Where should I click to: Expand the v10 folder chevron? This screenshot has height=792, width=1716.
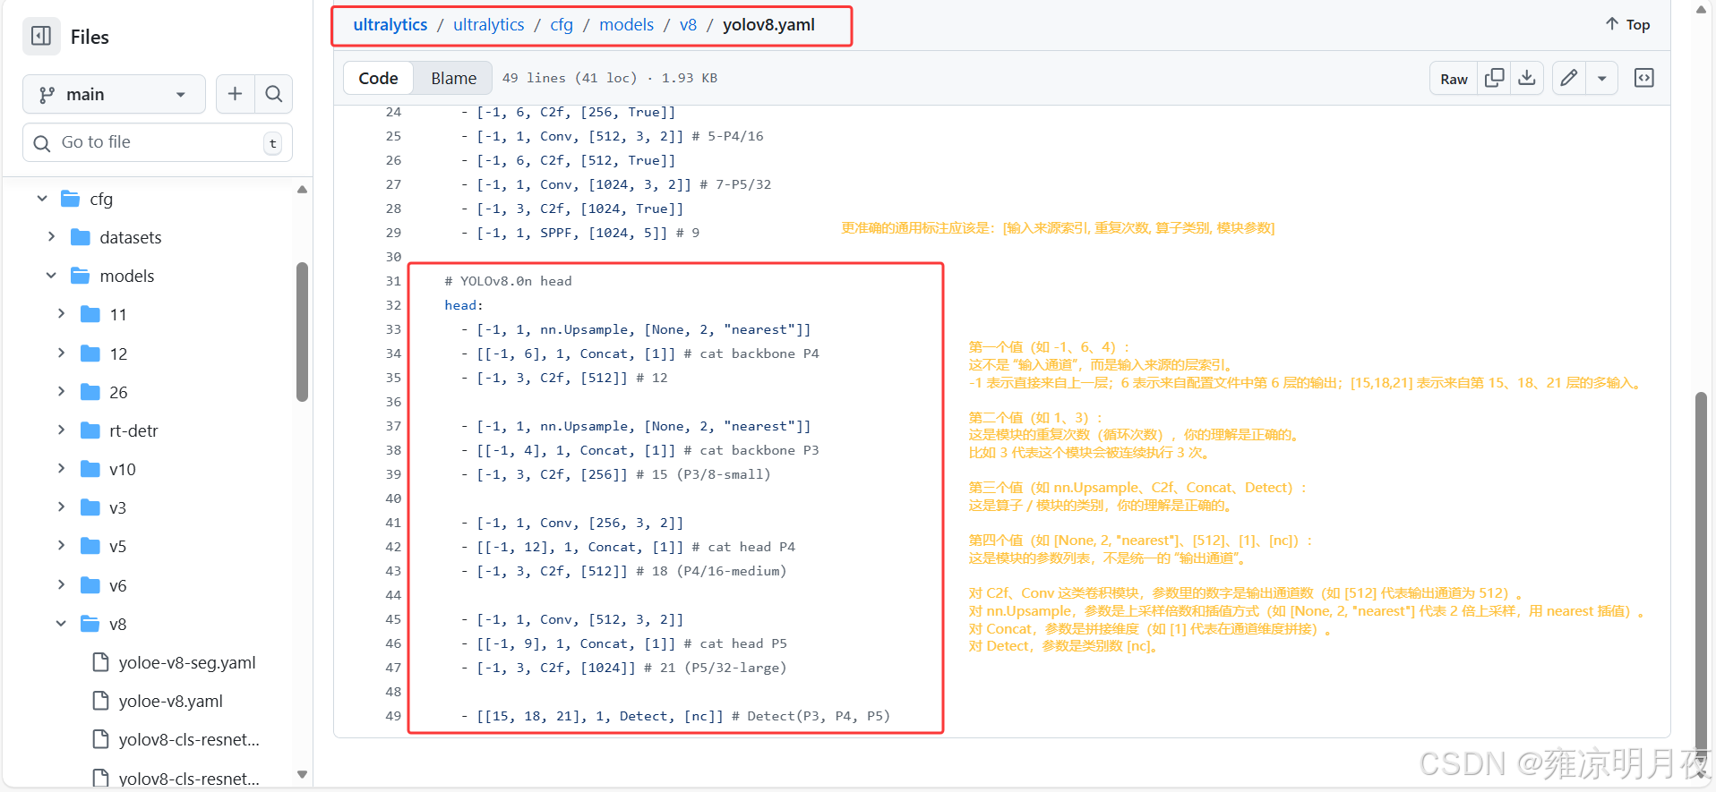[61, 469]
